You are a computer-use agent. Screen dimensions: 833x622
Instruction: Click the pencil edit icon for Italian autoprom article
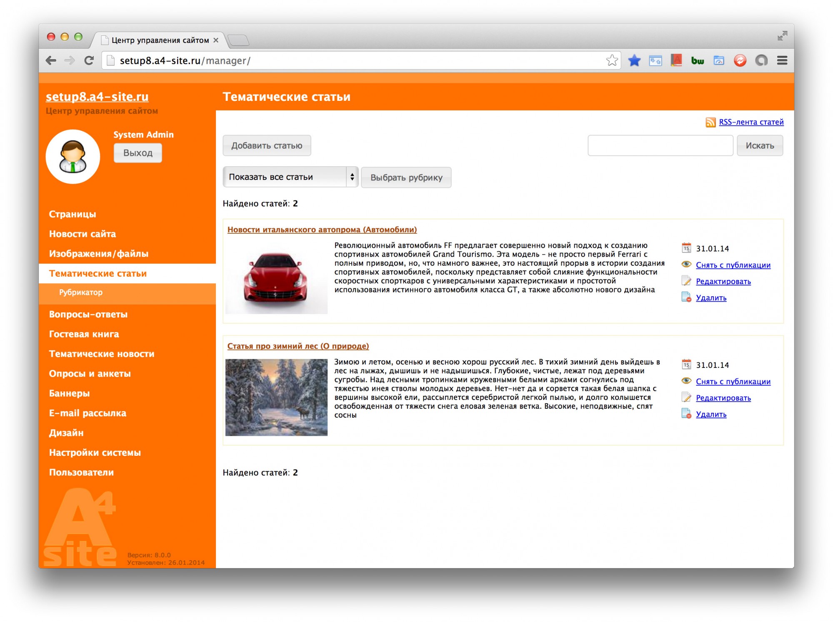click(686, 281)
